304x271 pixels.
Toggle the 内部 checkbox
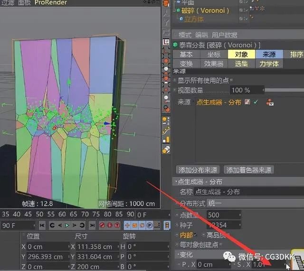(195, 234)
